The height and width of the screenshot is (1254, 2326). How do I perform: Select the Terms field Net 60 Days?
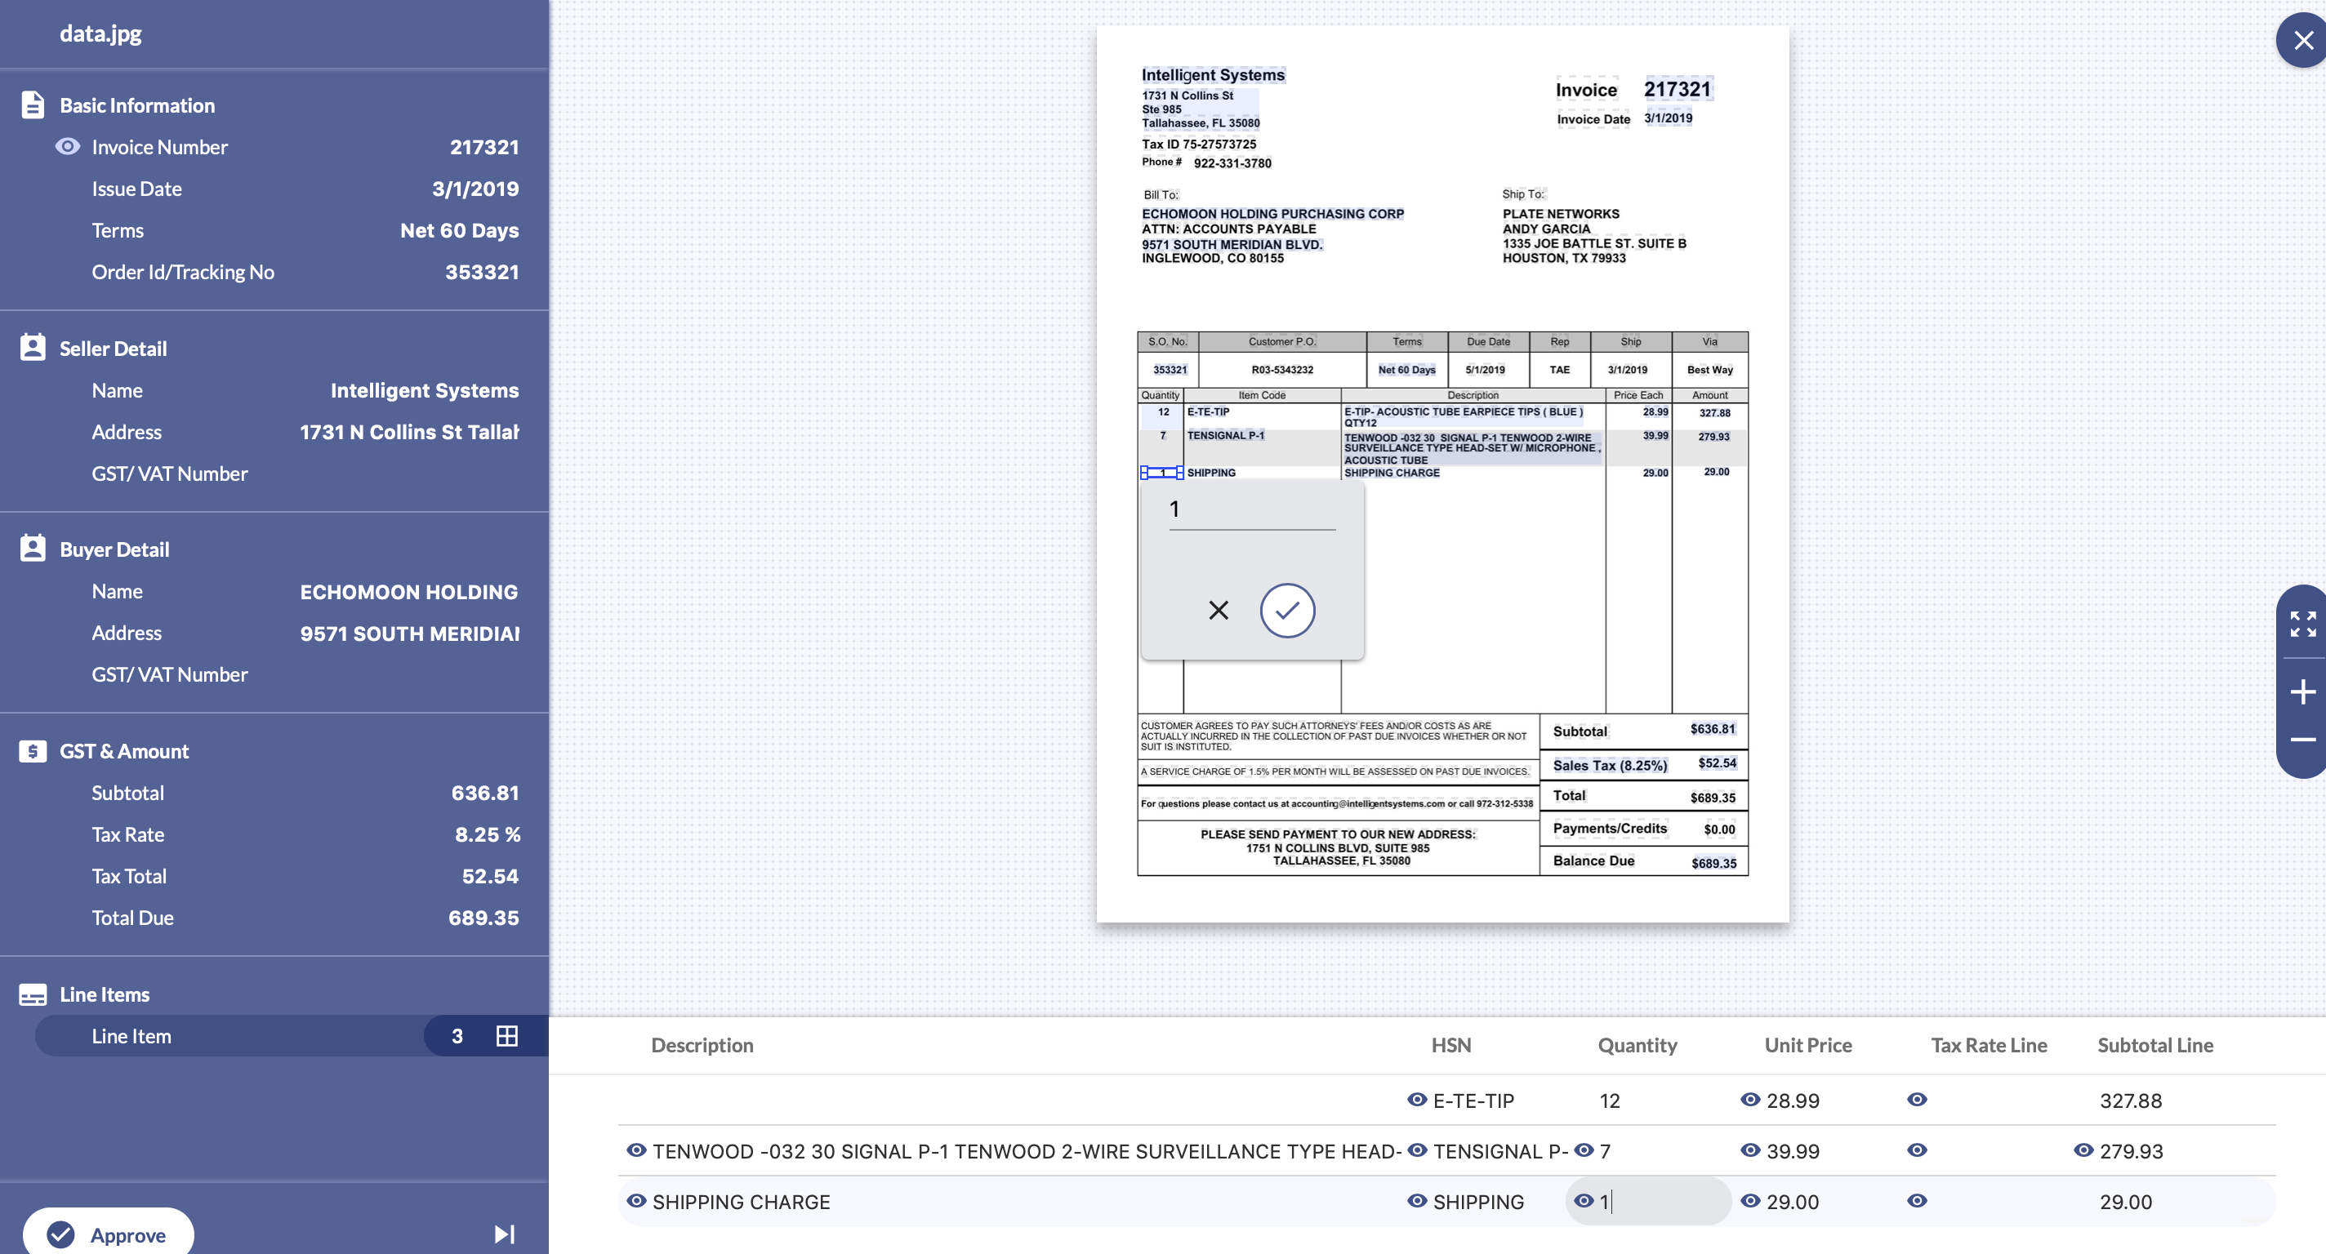click(x=305, y=229)
